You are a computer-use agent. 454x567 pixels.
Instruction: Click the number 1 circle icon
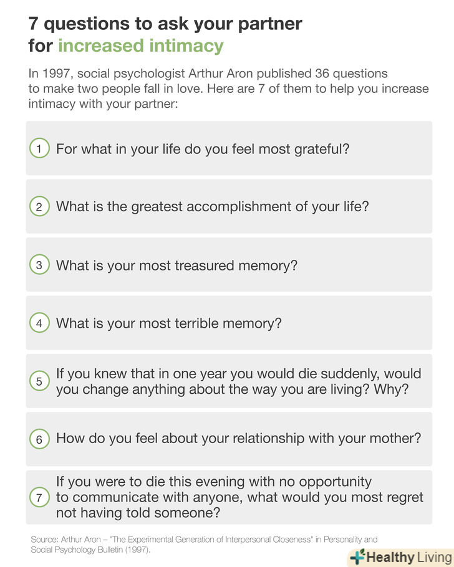pyautogui.click(x=39, y=149)
